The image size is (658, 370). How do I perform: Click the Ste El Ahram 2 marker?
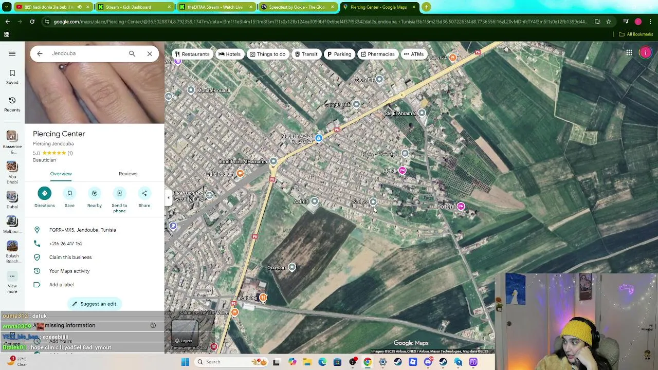[x=422, y=113]
